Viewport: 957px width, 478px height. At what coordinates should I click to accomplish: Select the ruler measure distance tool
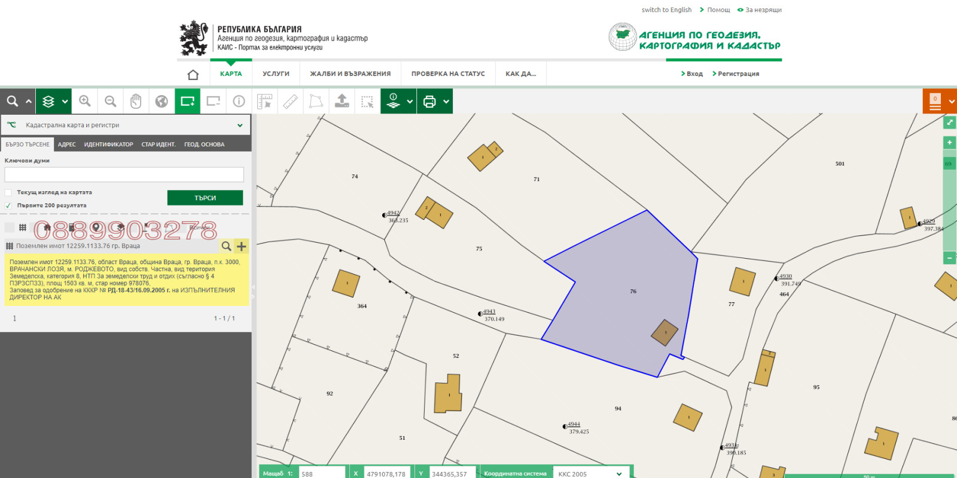290,102
